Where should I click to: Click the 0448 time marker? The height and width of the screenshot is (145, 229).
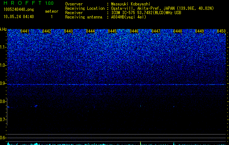(178, 31)
